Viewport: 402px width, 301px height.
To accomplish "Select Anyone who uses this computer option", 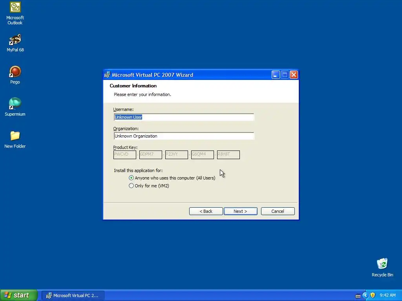I will 172,178.
